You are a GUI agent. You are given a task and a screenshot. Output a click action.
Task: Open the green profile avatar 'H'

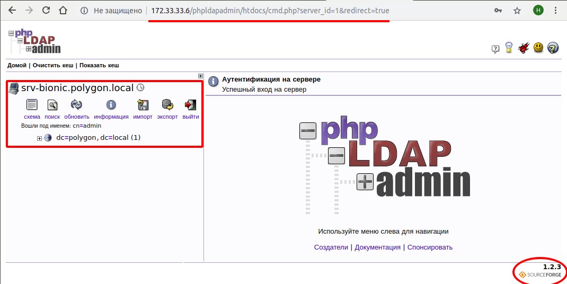click(x=538, y=11)
